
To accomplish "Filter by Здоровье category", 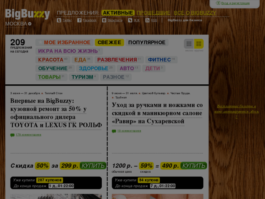I will point(96,68).
